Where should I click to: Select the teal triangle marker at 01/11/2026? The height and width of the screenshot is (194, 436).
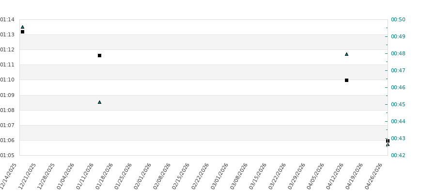coord(99,102)
